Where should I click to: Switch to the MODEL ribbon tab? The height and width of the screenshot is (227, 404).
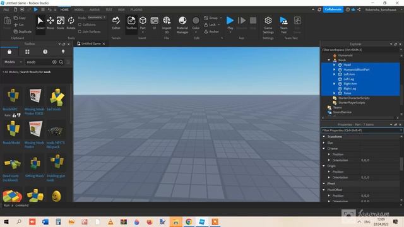coord(79,9)
